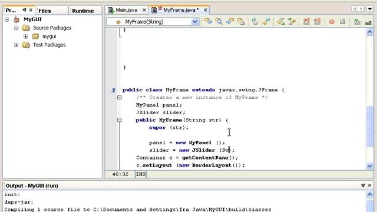Select the mygui package label

coord(49,37)
